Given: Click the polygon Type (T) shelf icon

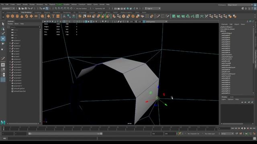Looking at the screenshot, I should coord(53,16).
